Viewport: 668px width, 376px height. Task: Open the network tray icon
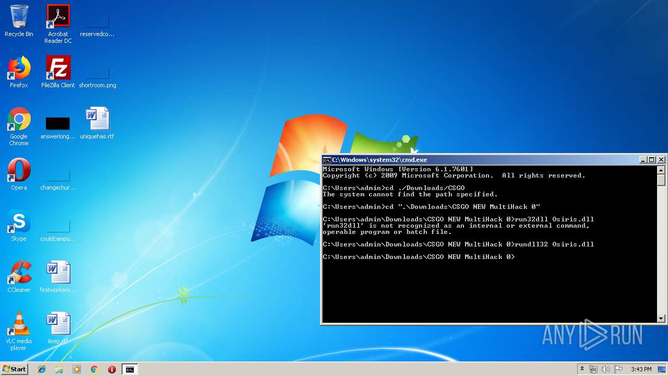coord(593,369)
